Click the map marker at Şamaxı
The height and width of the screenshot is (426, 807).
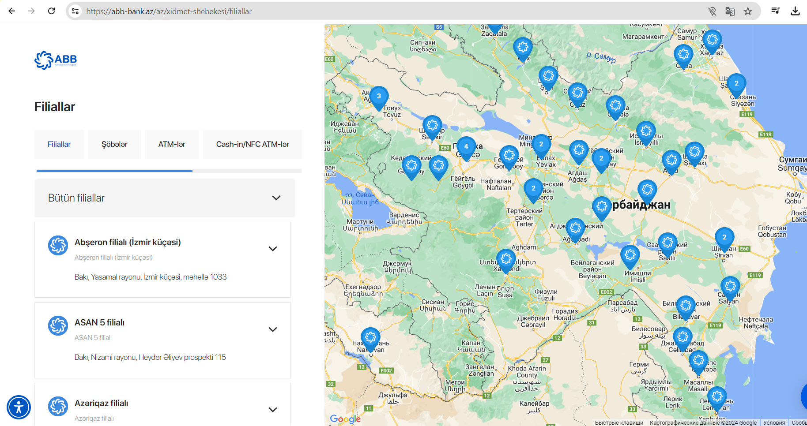pyautogui.click(x=694, y=153)
